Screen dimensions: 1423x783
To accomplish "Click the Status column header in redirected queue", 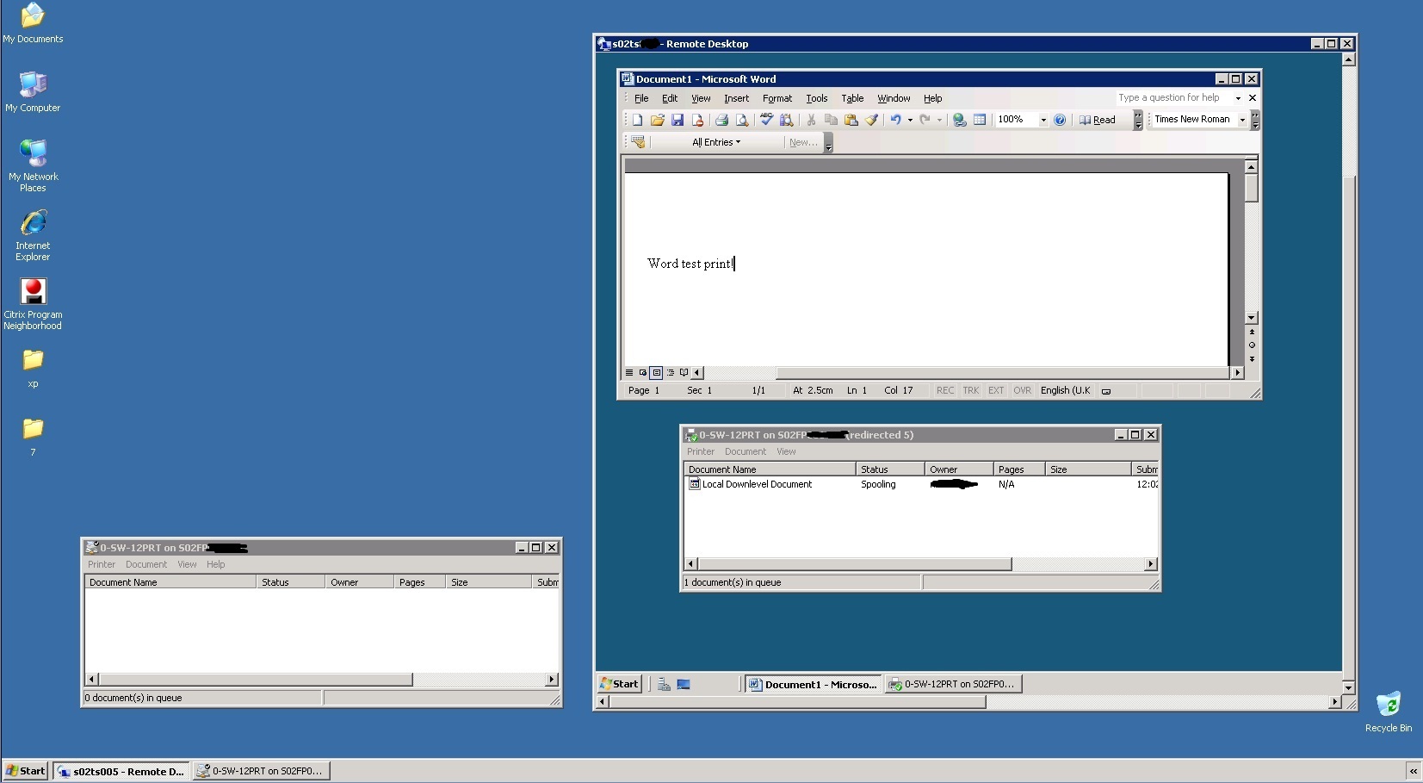I will click(x=890, y=469).
